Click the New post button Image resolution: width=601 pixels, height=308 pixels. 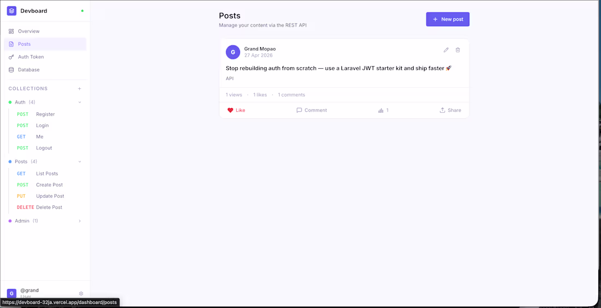pyautogui.click(x=447, y=19)
